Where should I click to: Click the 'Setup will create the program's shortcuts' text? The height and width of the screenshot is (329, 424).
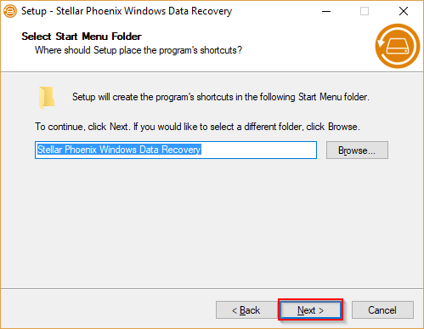tap(221, 97)
